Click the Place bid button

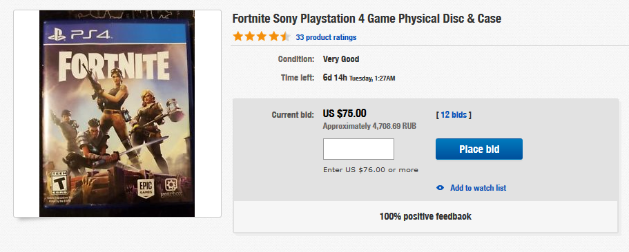479,149
